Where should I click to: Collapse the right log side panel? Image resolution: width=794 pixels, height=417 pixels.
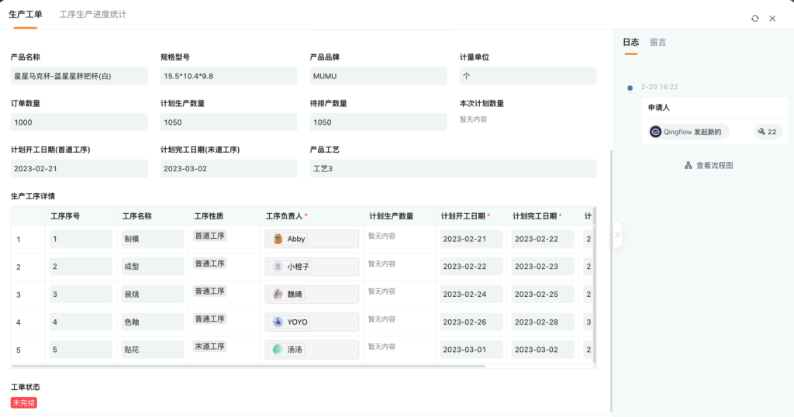pos(617,233)
